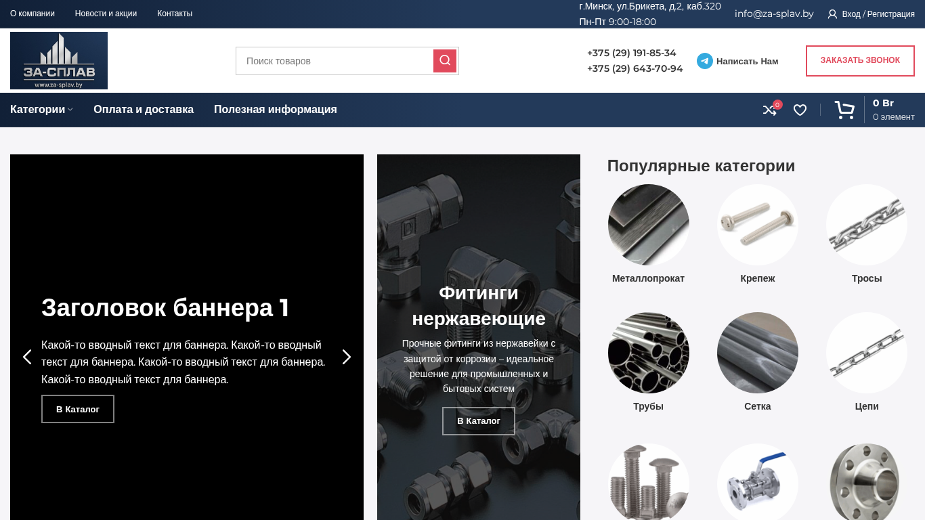This screenshot has height=520, width=925.
Task: Open the shopping cart icon
Action: click(844, 110)
